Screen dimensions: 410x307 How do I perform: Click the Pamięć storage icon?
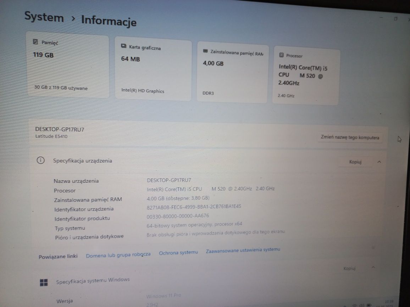click(x=35, y=41)
